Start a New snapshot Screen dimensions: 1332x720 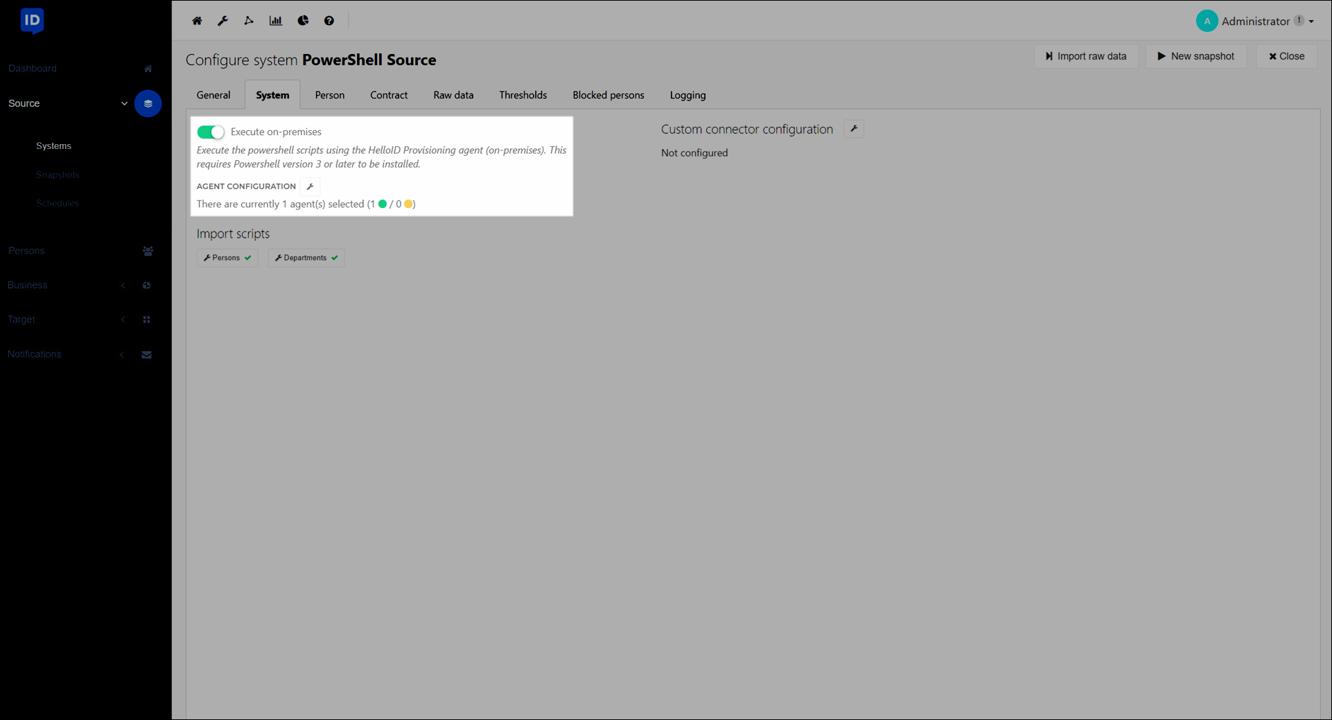[1195, 56]
